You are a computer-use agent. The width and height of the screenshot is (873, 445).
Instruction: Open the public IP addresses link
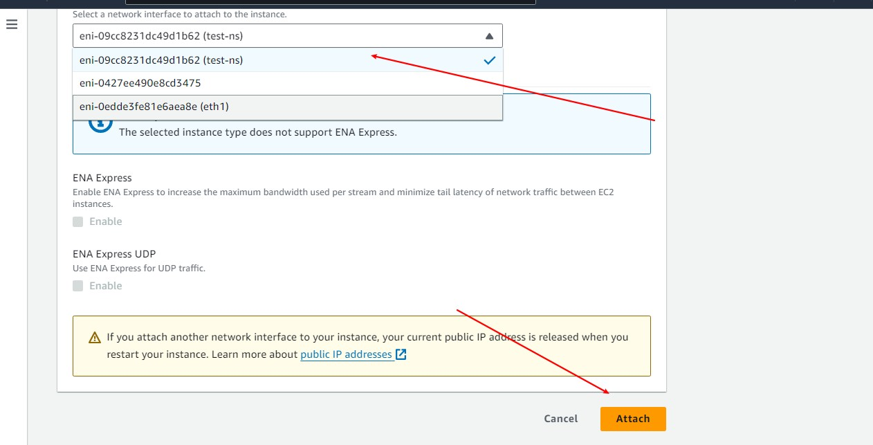tap(346, 354)
